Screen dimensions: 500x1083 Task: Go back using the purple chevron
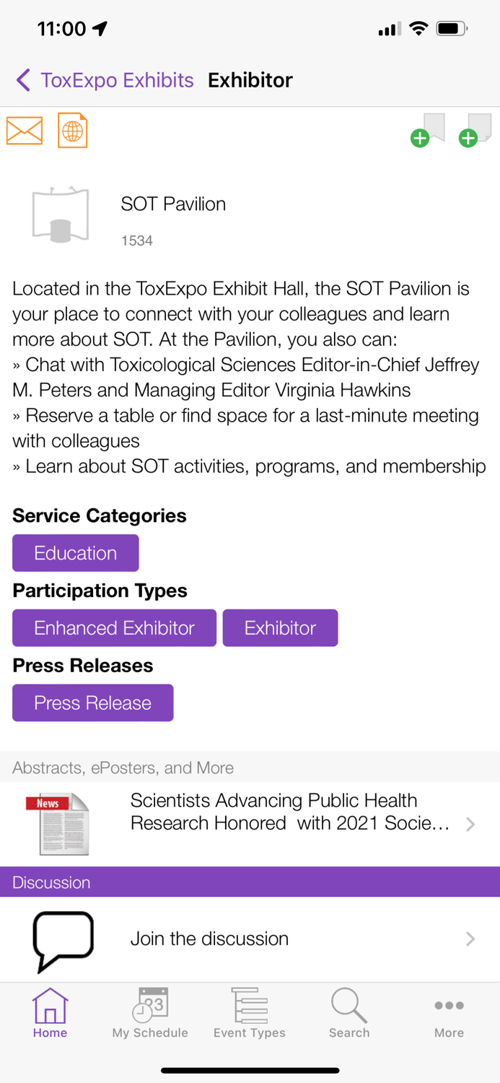pyautogui.click(x=23, y=80)
